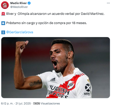This screenshot has width=113, height=106.
Task: Click the adidas logo on the jersey
Action: (x=53, y=79)
